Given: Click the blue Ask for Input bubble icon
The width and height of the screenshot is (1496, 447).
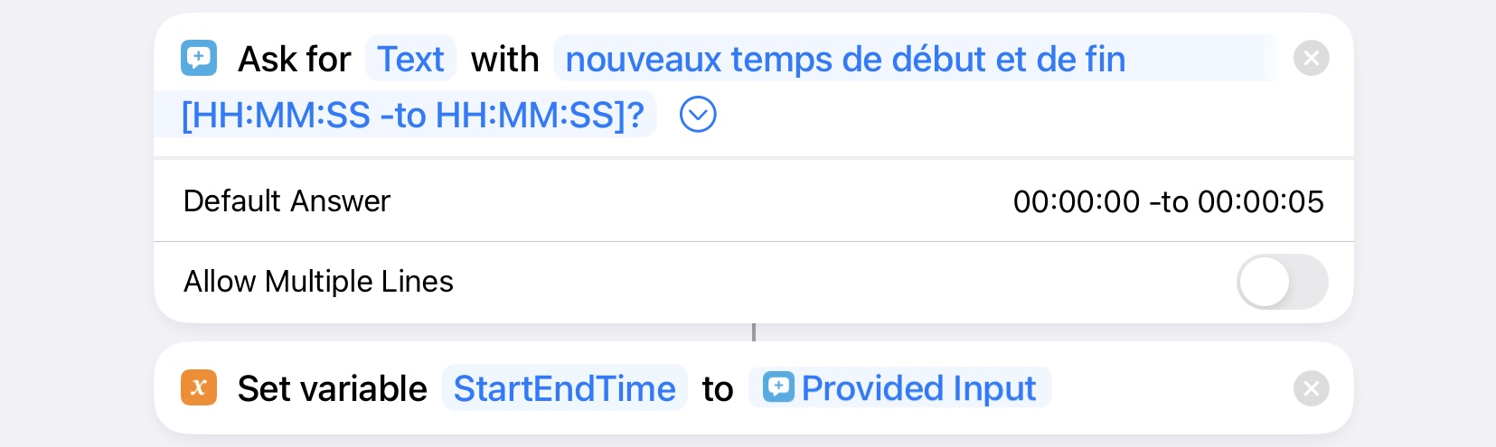Looking at the screenshot, I should point(199,58).
